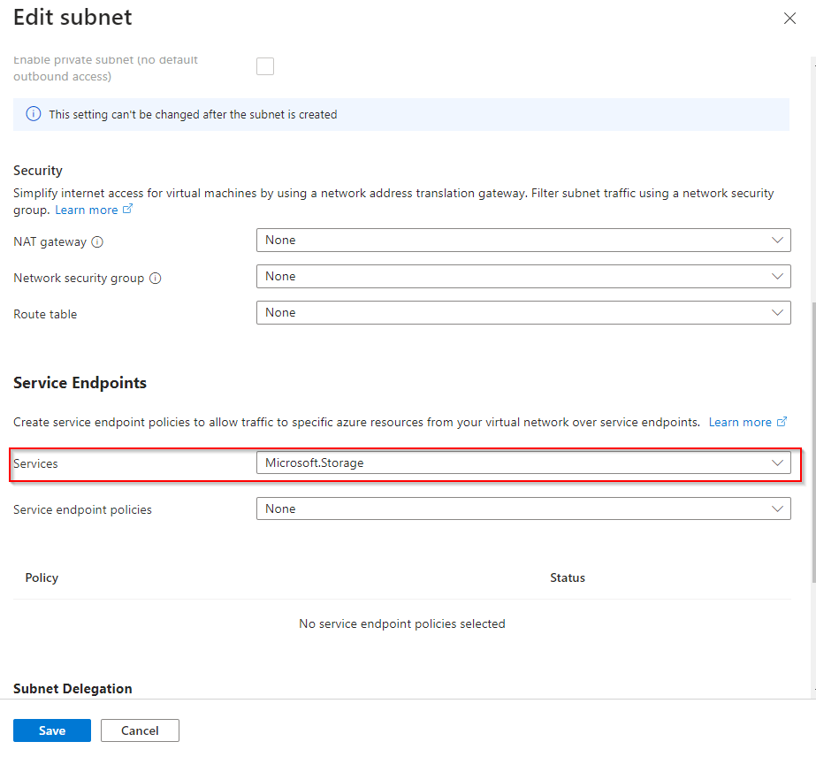Open the Route table dropdown
This screenshot has width=816, height=757.
point(522,313)
